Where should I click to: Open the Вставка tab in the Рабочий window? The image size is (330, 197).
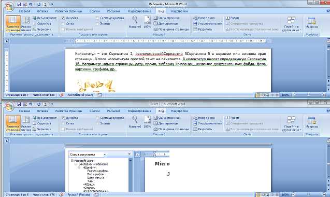[x=42, y=11]
